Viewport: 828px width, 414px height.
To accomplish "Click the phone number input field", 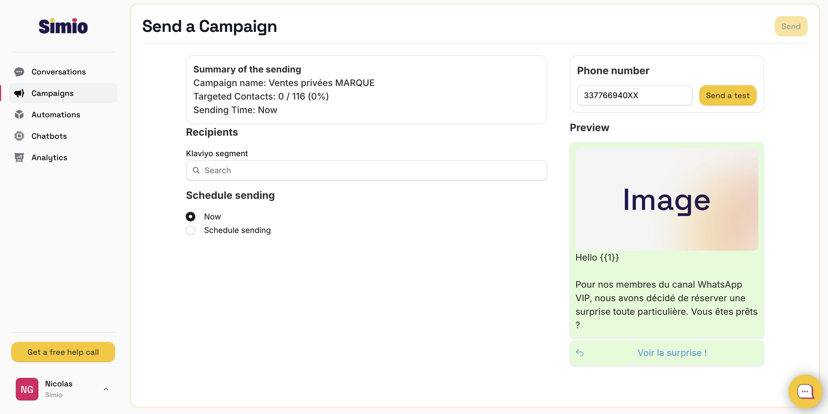I will [x=634, y=95].
